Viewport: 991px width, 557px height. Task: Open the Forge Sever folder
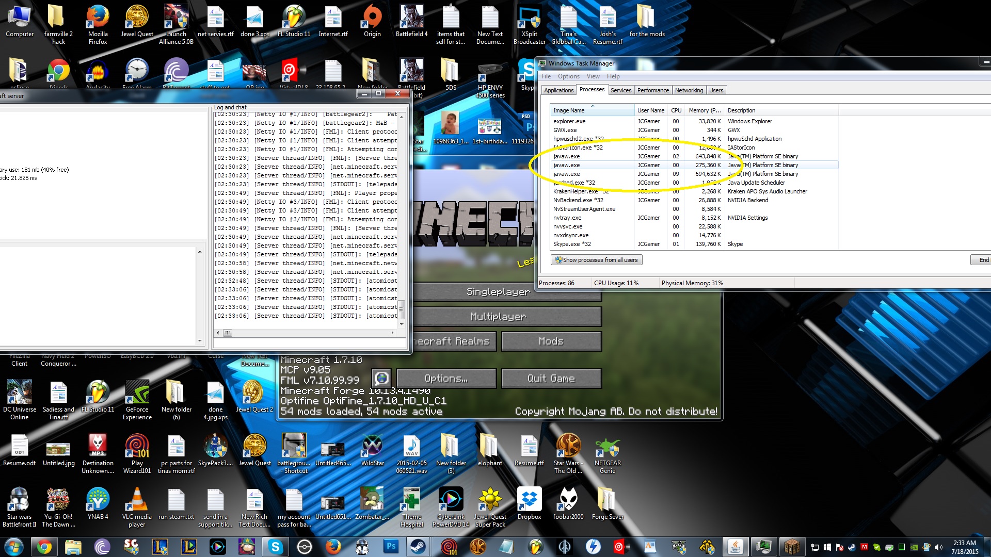608,504
